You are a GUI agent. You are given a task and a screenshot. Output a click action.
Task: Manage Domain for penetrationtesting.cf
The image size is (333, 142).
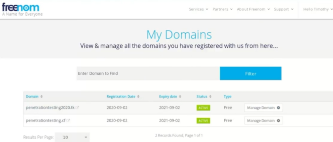click(263, 120)
